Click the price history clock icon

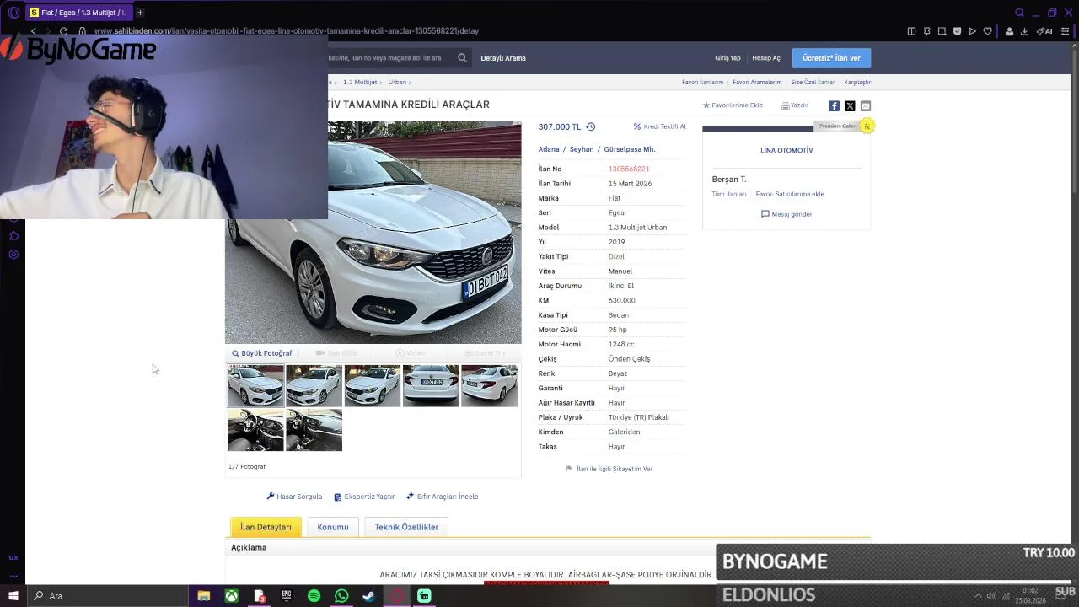point(590,126)
